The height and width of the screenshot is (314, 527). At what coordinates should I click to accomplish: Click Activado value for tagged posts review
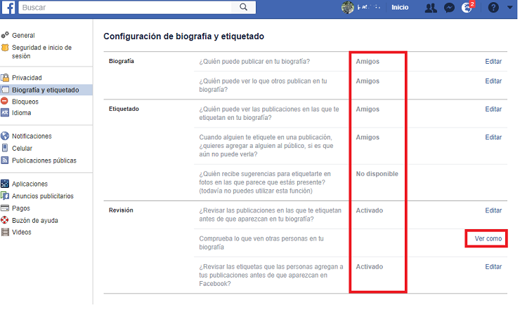pos(370,210)
